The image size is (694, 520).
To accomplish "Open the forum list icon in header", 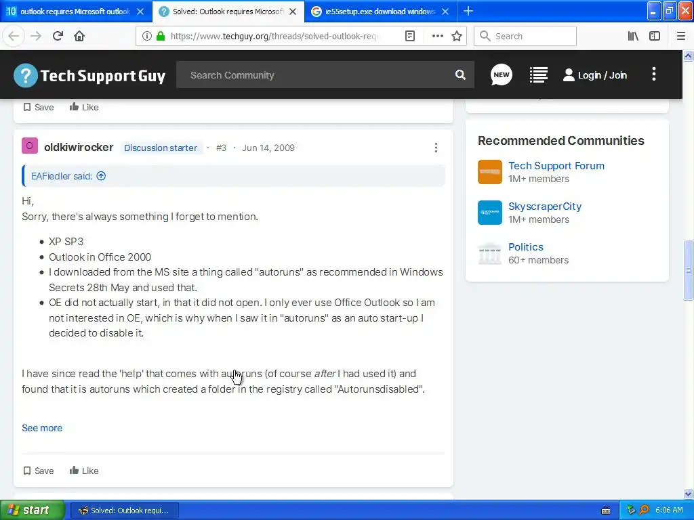I will click(539, 74).
